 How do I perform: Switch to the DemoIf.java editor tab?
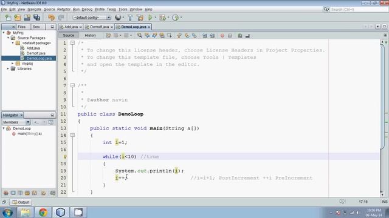(x=99, y=27)
